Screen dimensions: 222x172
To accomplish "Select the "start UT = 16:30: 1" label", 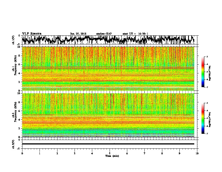I will pyautogui.click(x=135, y=34).
